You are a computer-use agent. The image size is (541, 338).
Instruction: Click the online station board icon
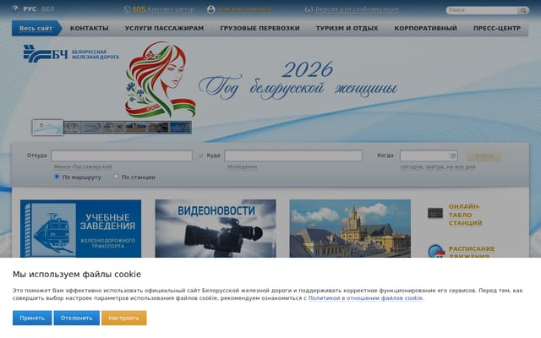(x=435, y=213)
